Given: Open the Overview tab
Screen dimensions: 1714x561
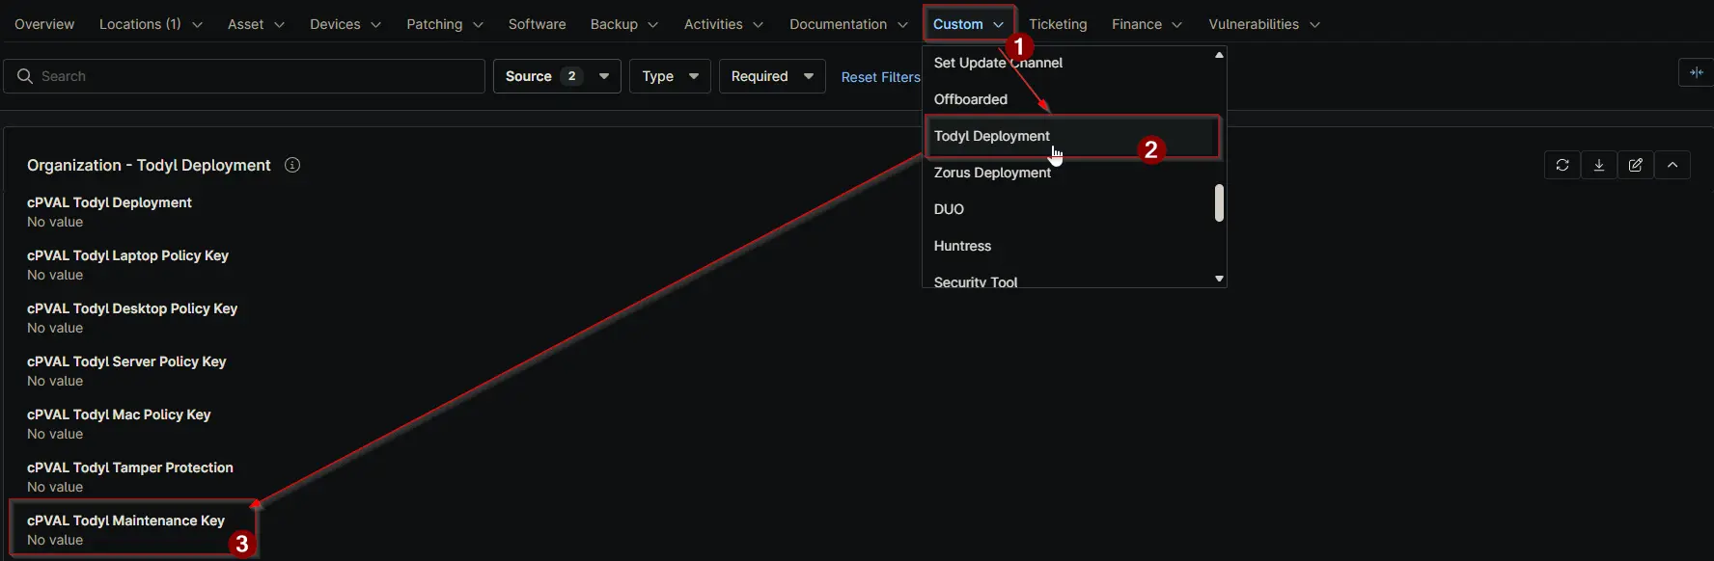Looking at the screenshot, I should (44, 24).
